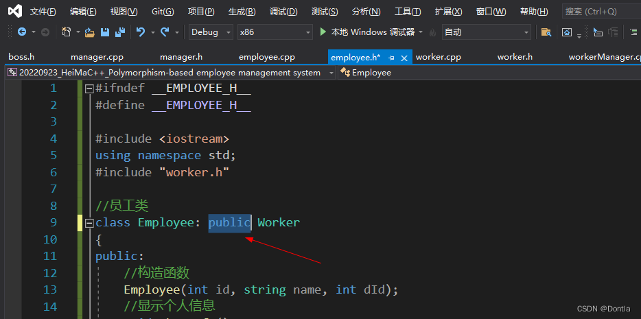Click the 搜索 (Ctrl+Q) search box
Viewport: 641px width, 319px height.
601,12
